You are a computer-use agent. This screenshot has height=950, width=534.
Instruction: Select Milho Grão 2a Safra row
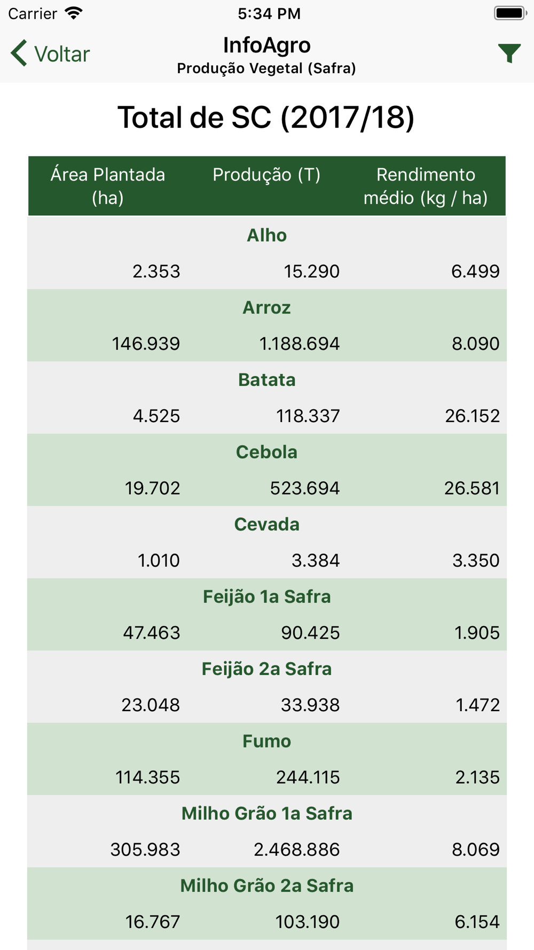tap(267, 904)
